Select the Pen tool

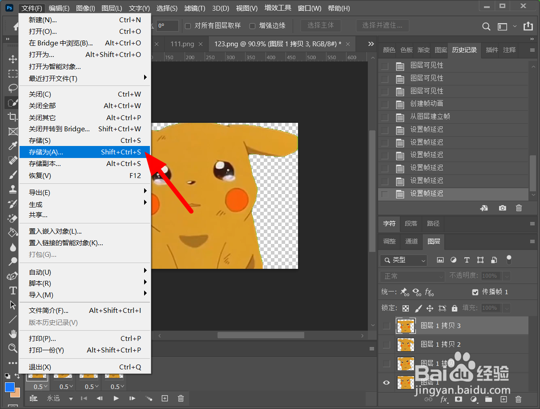(x=12, y=276)
